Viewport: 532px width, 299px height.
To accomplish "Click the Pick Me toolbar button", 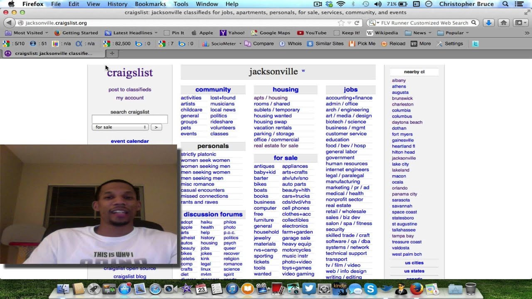I will click(362, 44).
